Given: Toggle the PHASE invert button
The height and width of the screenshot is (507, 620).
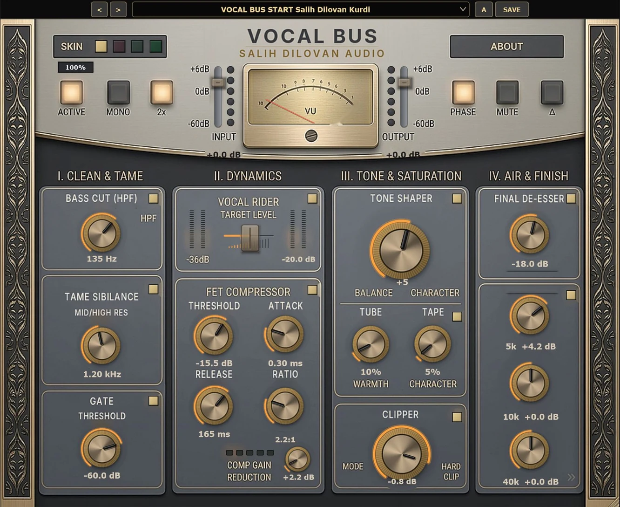Looking at the screenshot, I should click(x=463, y=92).
